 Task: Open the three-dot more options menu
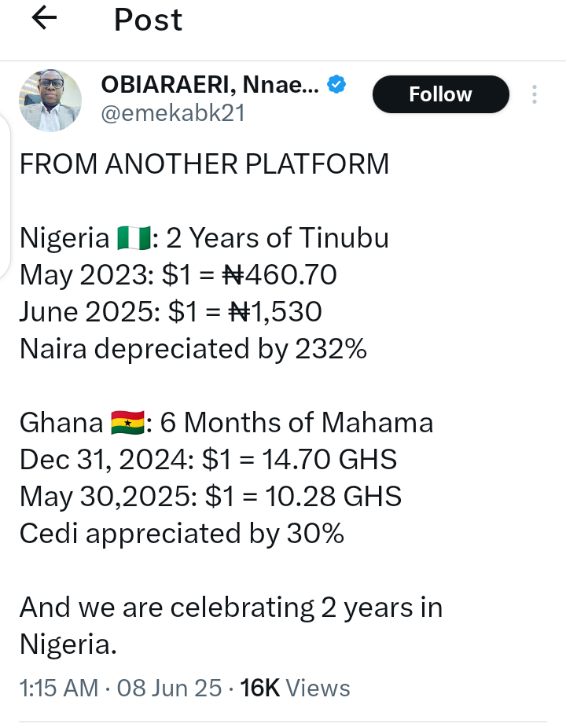click(x=535, y=95)
